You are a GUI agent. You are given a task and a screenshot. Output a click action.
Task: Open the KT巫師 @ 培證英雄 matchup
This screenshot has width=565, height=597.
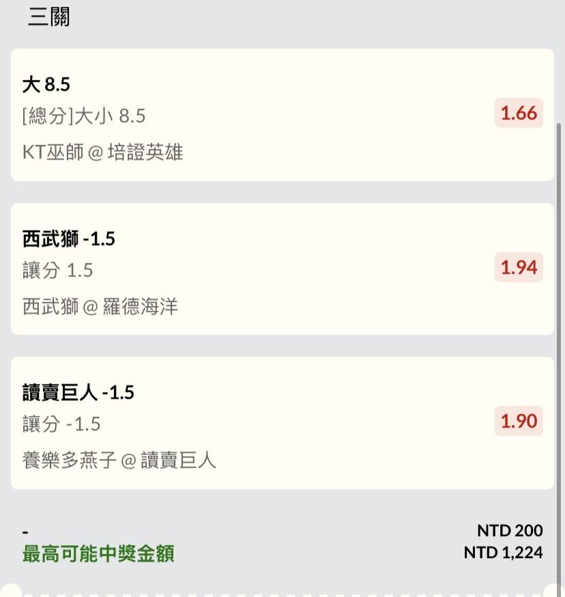click(x=103, y=152)
